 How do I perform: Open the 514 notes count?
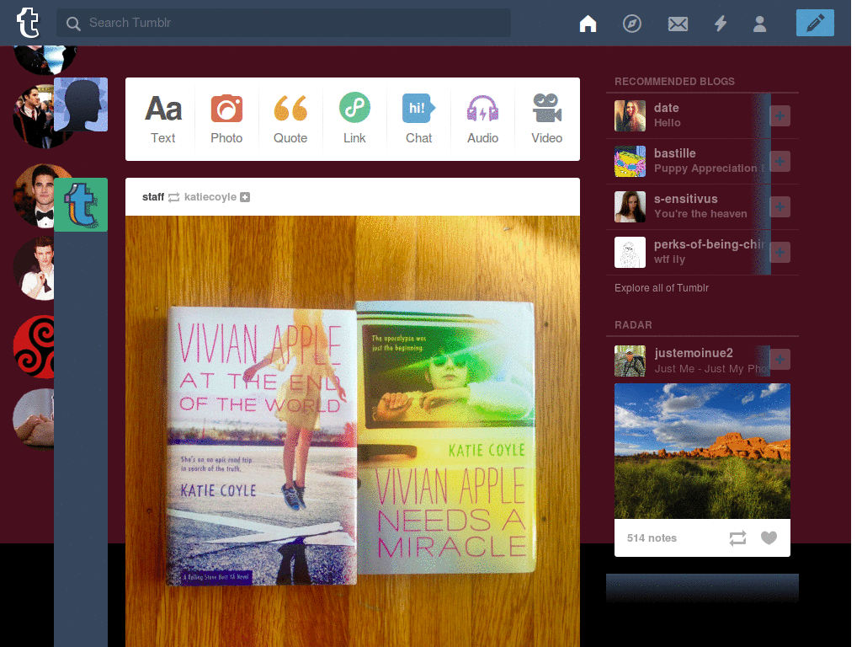652,538
